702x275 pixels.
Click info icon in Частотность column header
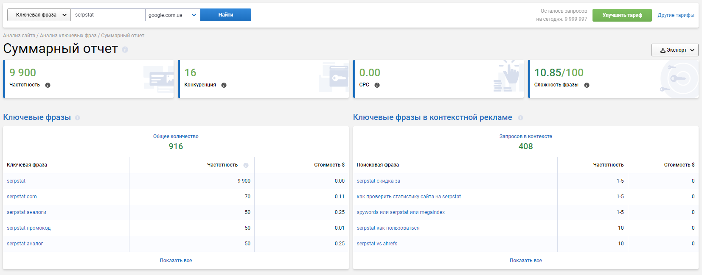(x=246, y=165)
